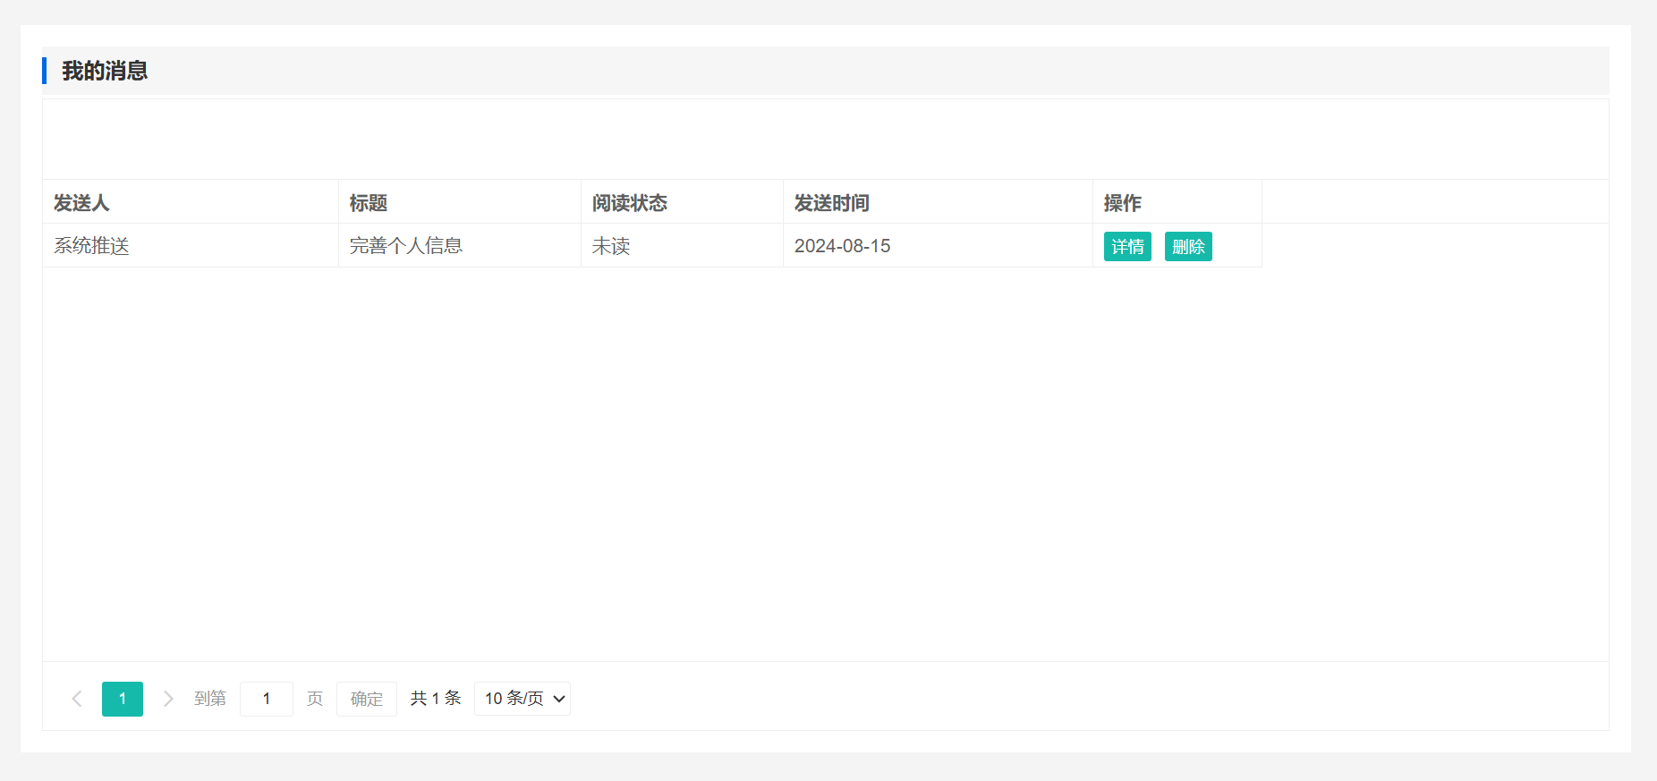Select the 系统推送 sender cell
This screenshot has height=781, width=1657.
pos(91,246)
